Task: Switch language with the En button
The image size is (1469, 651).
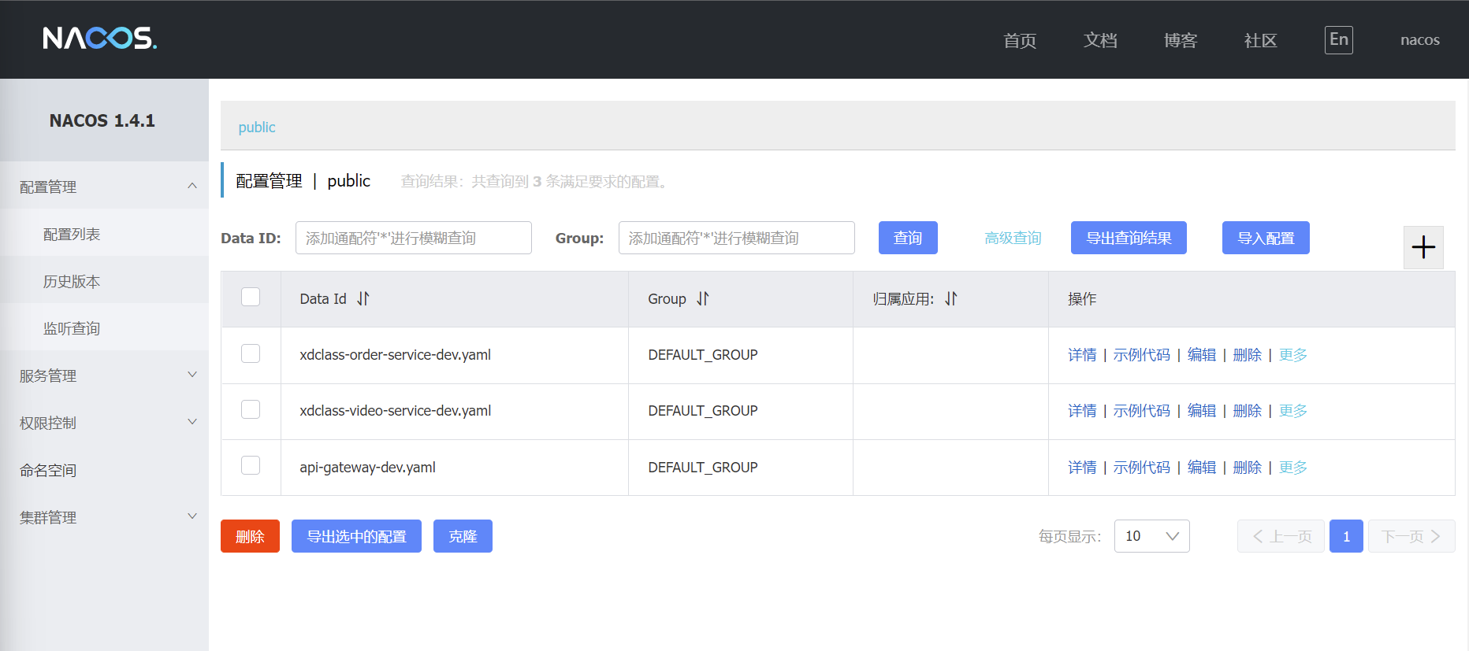Action: pos(1339,40)
